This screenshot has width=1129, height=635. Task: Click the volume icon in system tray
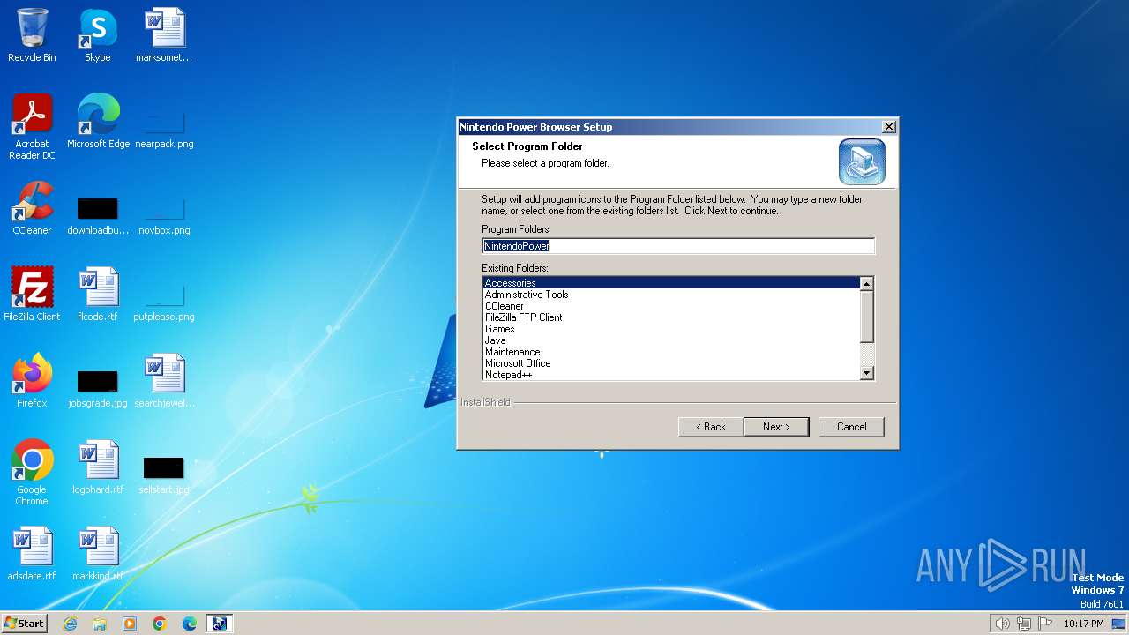coord(1002,624)
